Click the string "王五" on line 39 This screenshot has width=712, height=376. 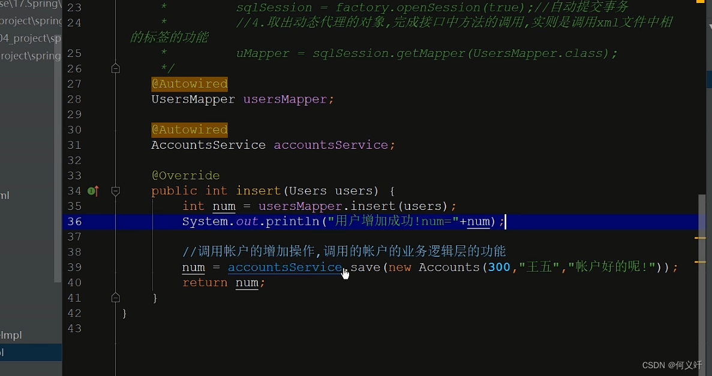click(539, 267)
